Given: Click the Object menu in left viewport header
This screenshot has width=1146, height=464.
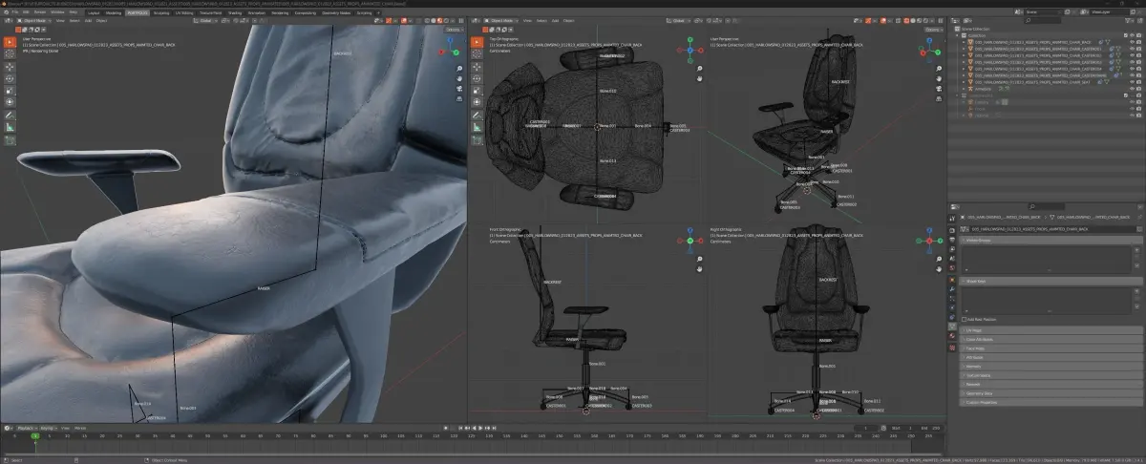Looking at the screenshot, I should [x=101, y=20].
